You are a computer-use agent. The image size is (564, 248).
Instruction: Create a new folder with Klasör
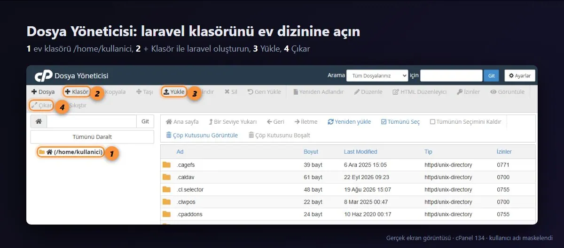tap(77, 92)
